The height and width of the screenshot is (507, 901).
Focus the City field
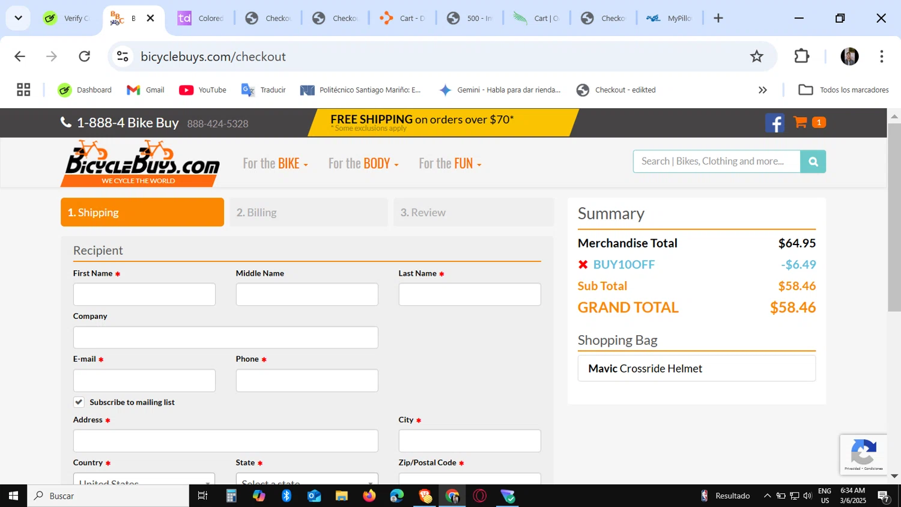(470, 441)
